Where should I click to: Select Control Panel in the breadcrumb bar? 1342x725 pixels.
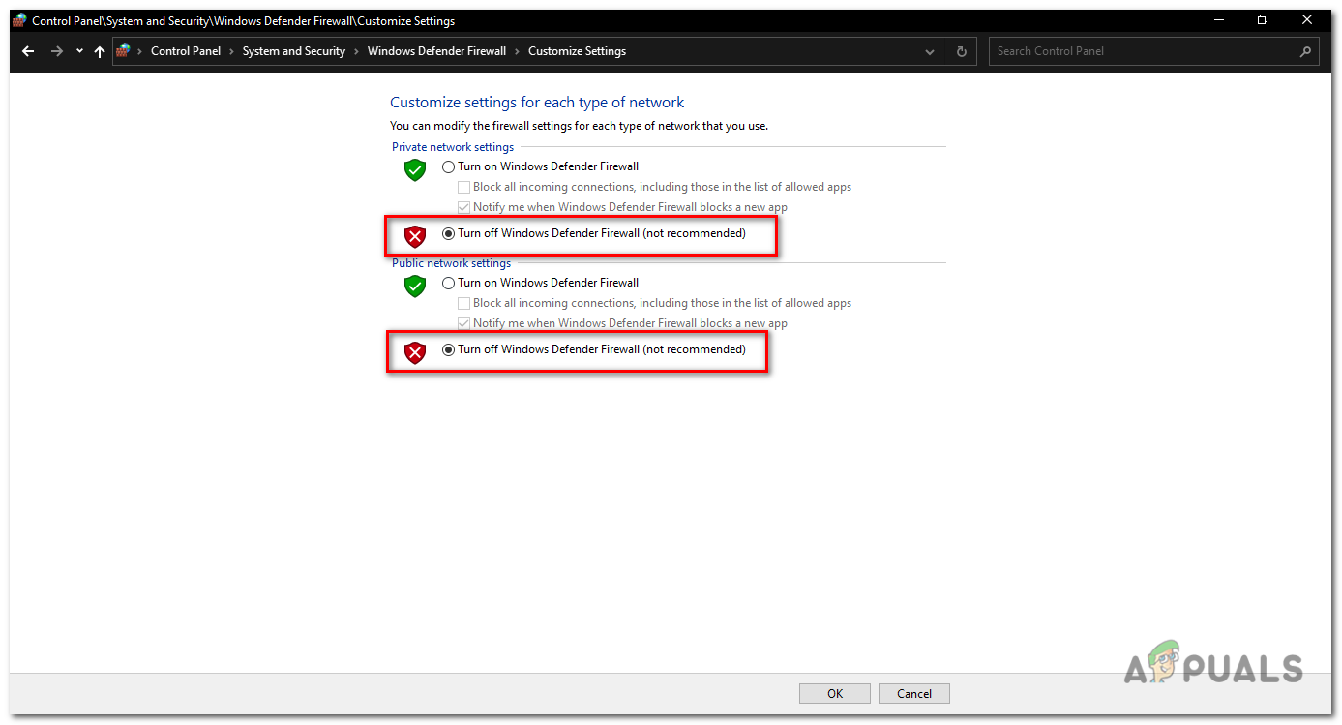point(186,50)
